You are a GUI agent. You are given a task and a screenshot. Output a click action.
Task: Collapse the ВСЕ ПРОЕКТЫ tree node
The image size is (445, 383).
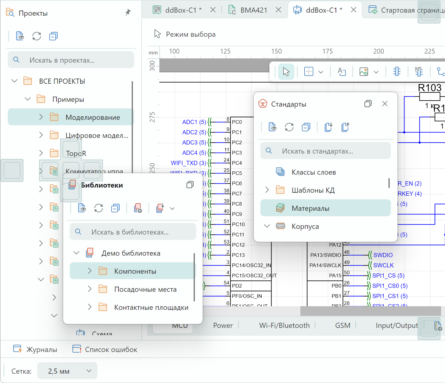pos(14,81)
